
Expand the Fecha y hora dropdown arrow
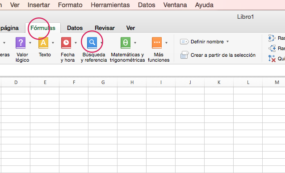pyautogui.click(x=75, y=43)
